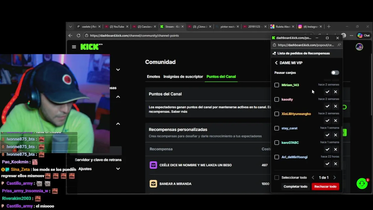The image size is (373, 210).
Task: Approve XioLiliHyunsungho's redemption with checkmark
Action: 327,120
